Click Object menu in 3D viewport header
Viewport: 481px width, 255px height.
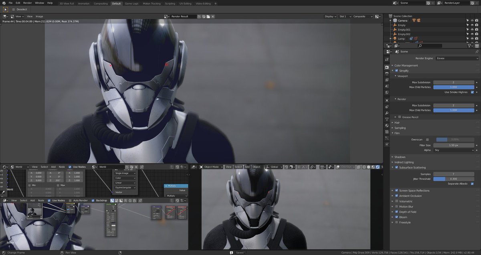(x=256, y=167)
